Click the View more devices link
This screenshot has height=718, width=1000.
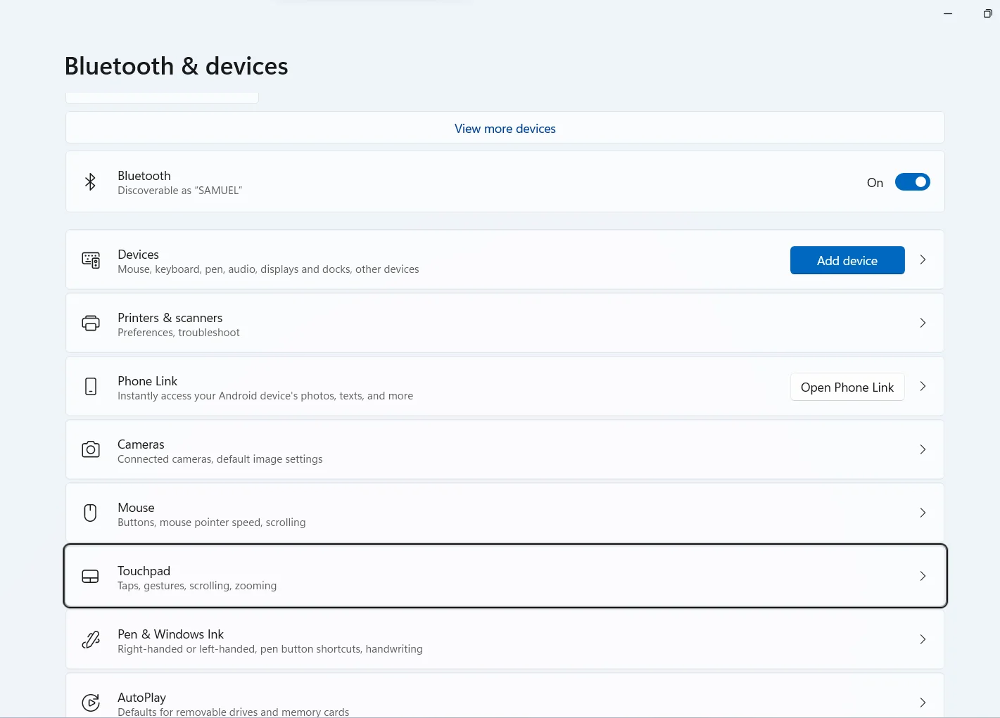pos(505,129)
